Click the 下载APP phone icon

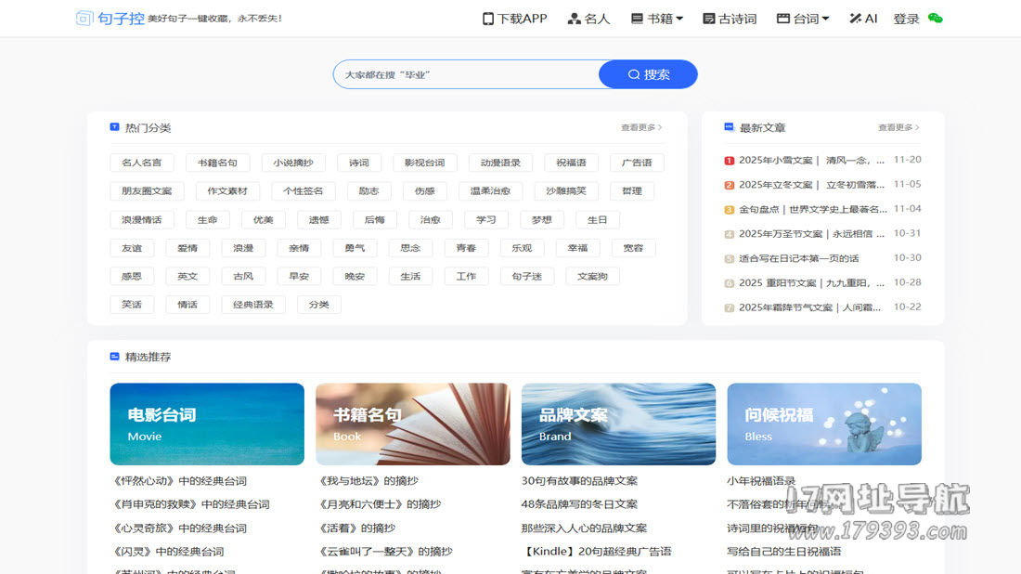(488, 19)
